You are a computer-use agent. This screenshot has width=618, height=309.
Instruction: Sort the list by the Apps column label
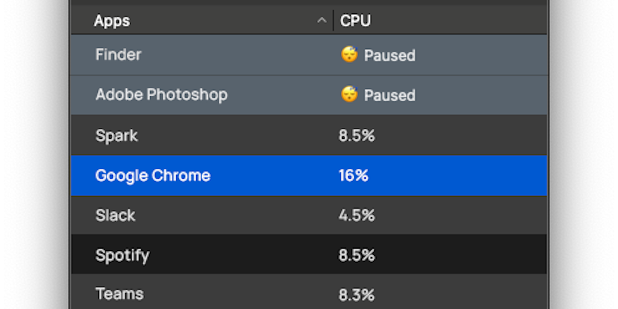(112, 21)
